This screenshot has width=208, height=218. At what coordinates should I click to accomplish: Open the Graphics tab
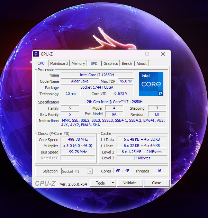(111, 63)
